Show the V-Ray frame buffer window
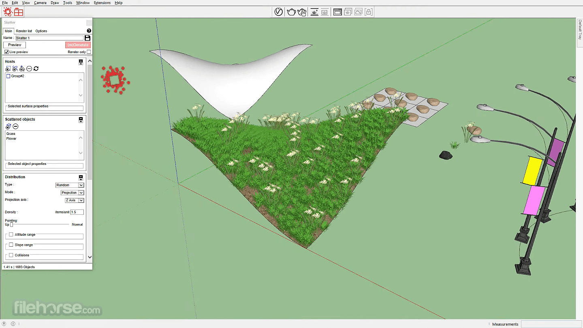This screenshot has width=583, height=328. click(337, 12)
